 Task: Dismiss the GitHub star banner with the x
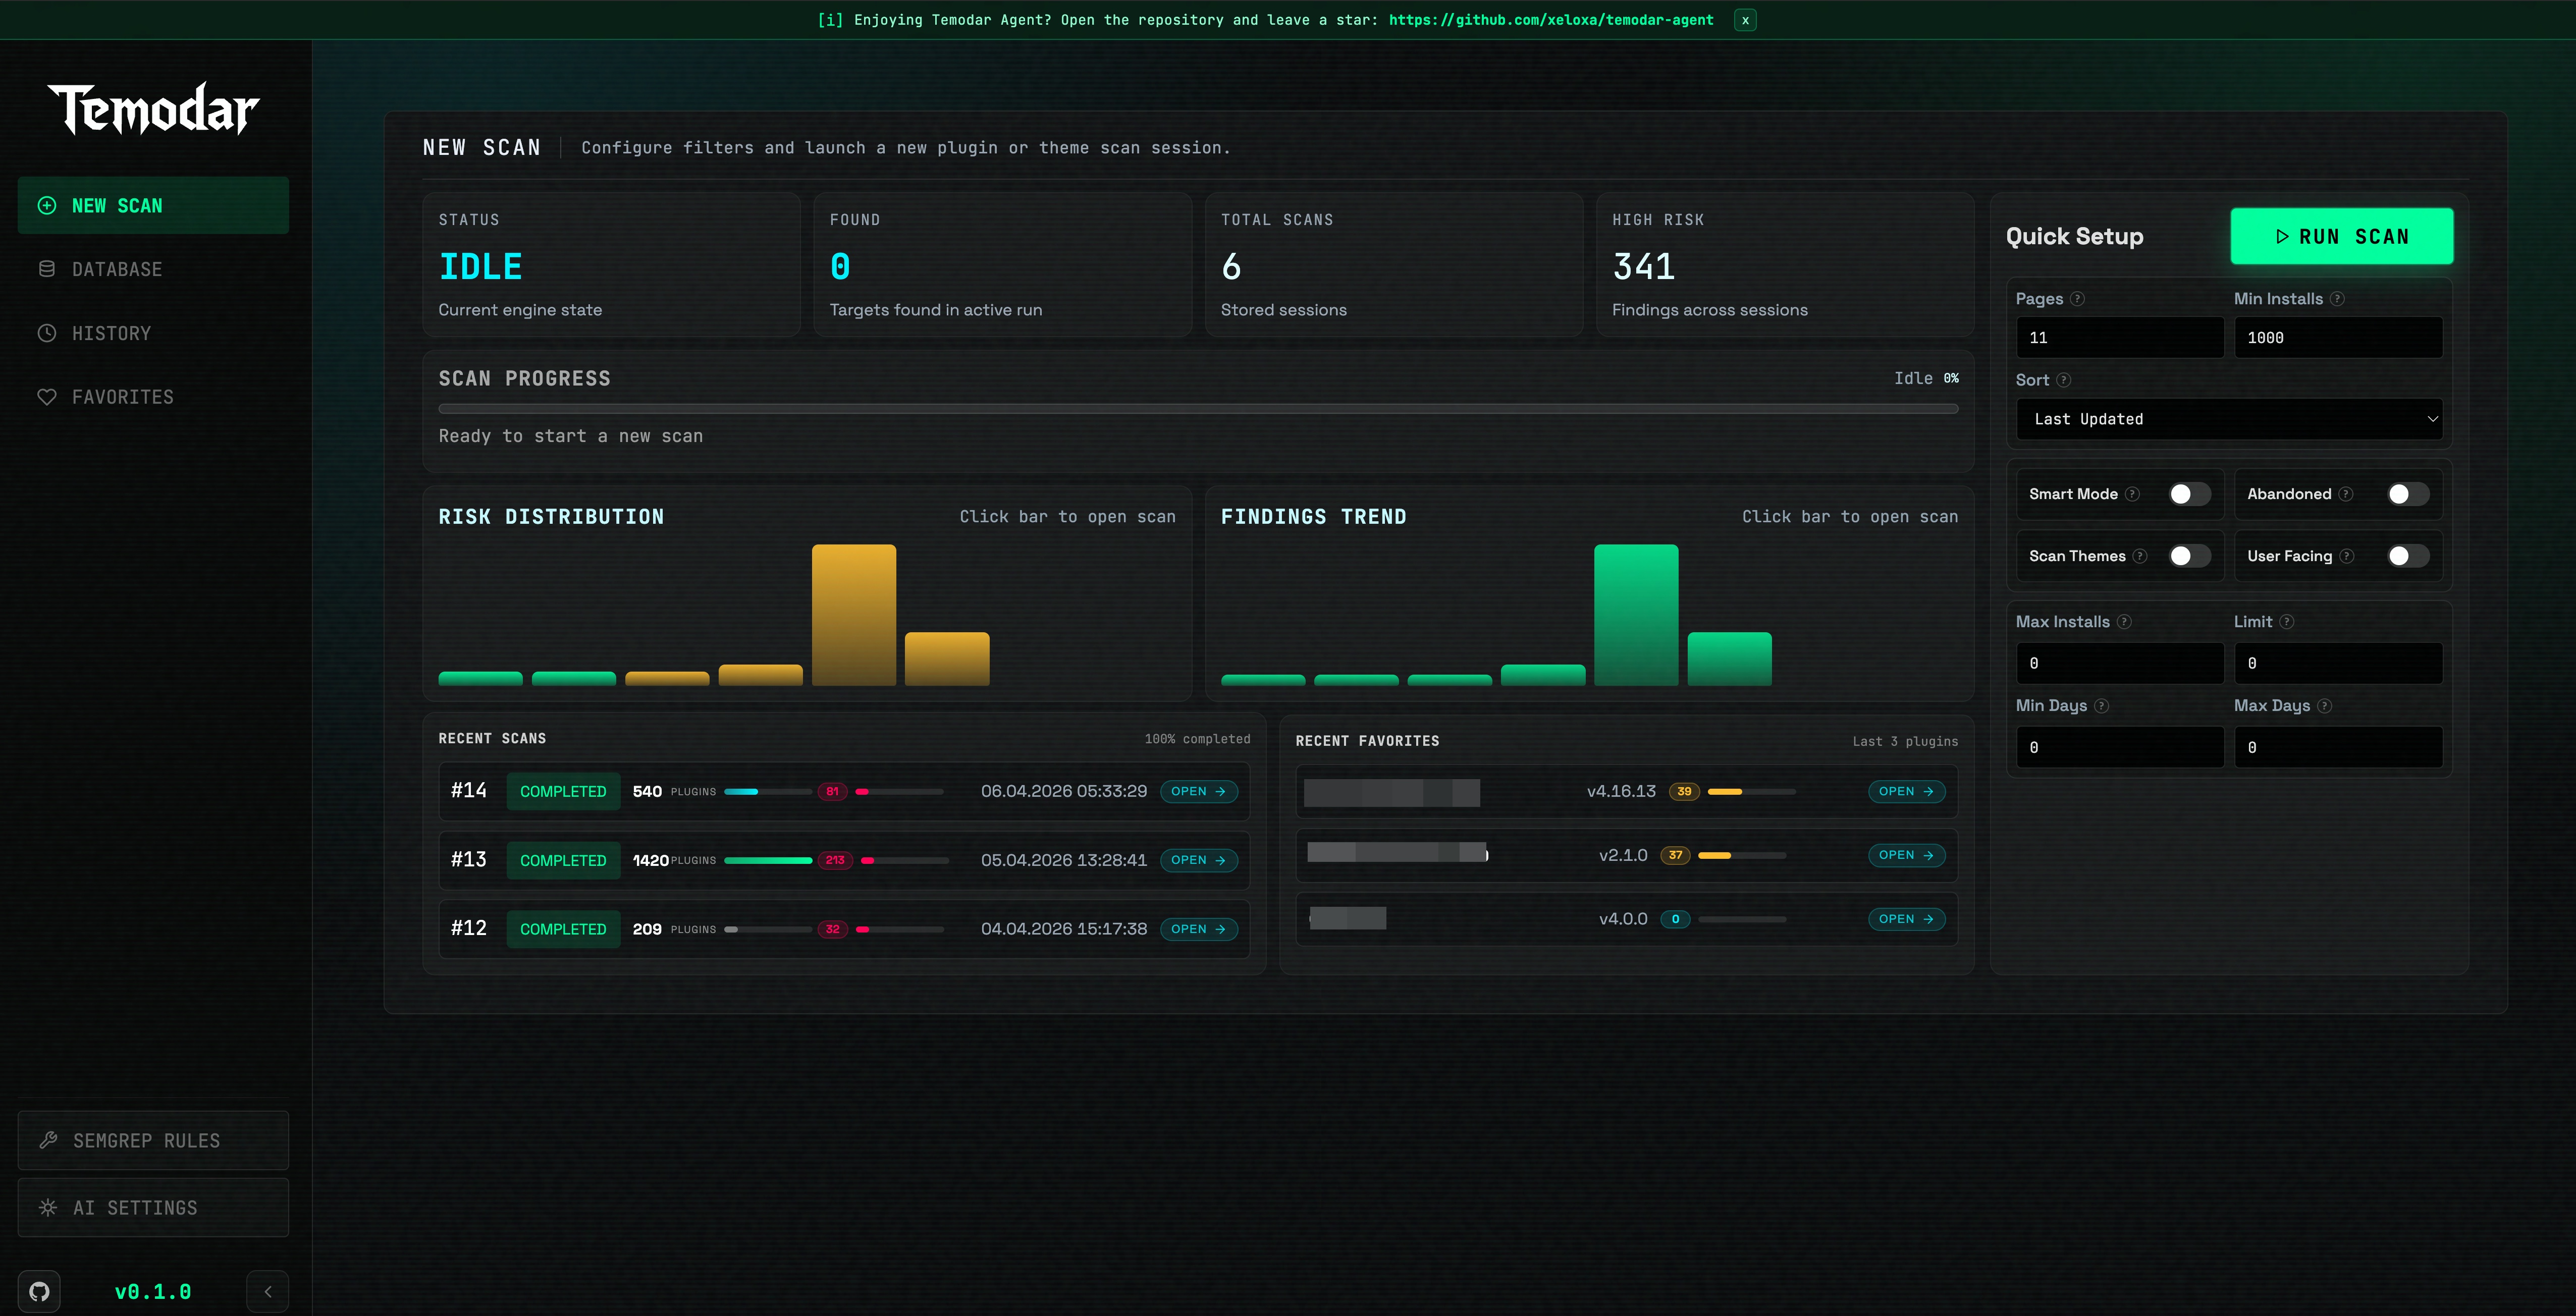(1745, 19)
